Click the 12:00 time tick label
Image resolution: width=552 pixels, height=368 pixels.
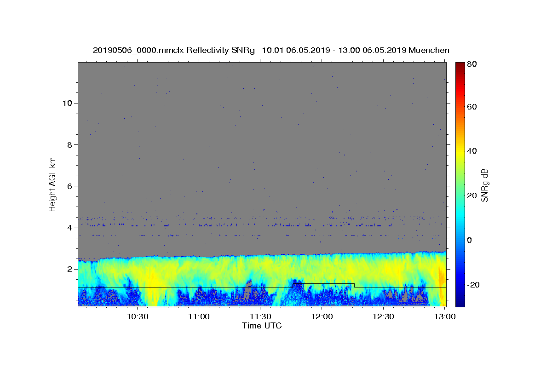click(322, 317)
